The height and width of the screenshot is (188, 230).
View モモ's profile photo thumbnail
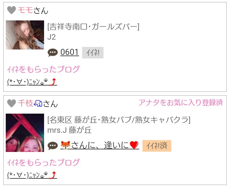pos(25,35)
